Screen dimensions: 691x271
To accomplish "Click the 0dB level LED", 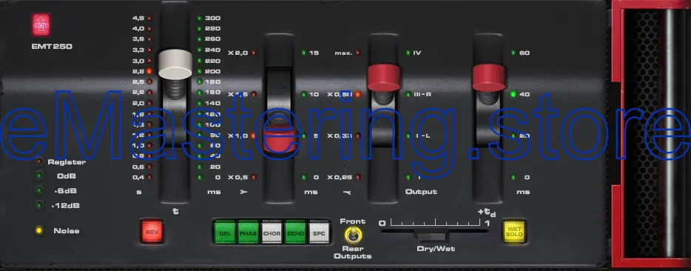I will 39,176.
